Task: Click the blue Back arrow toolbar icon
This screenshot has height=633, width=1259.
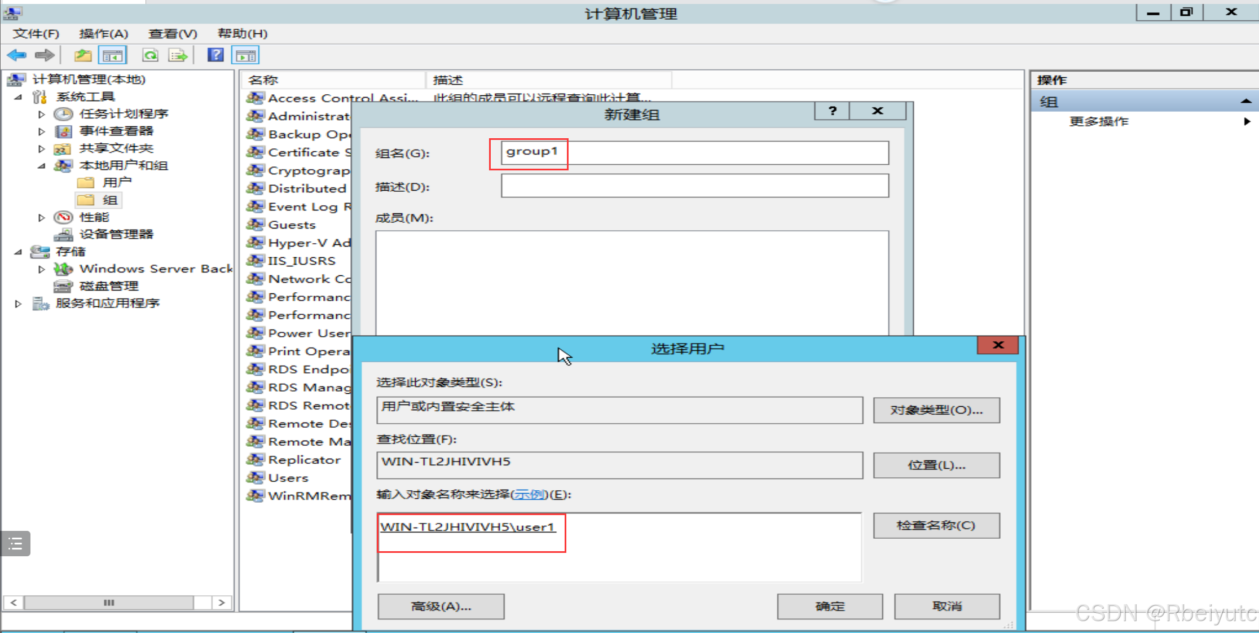Action: click(16, 55)
